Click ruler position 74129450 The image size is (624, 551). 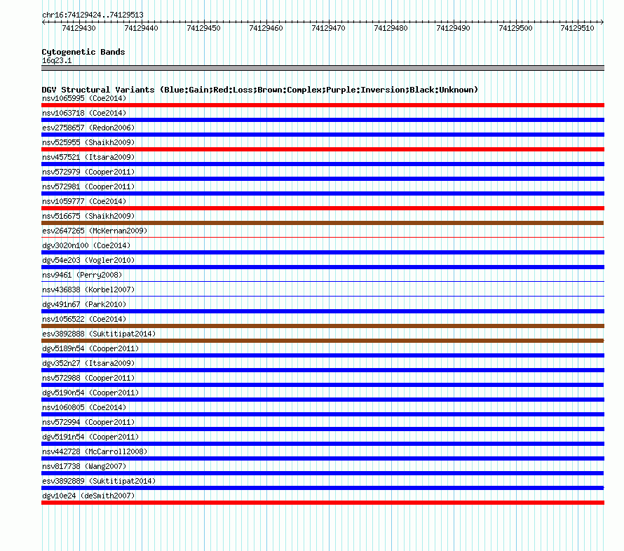[x=203, y=28]
